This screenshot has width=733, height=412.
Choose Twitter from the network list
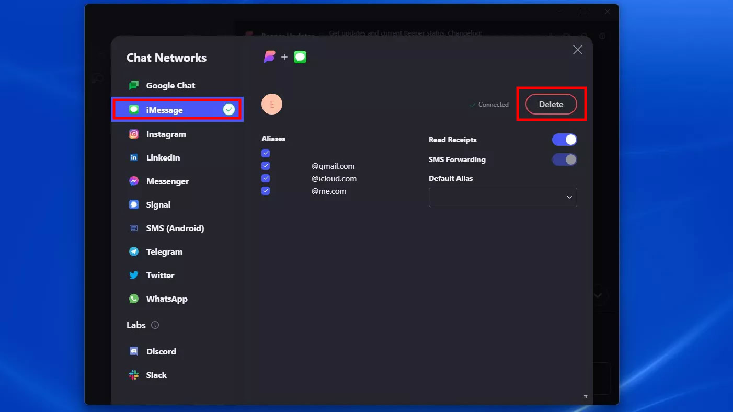(x=177, y=275)
